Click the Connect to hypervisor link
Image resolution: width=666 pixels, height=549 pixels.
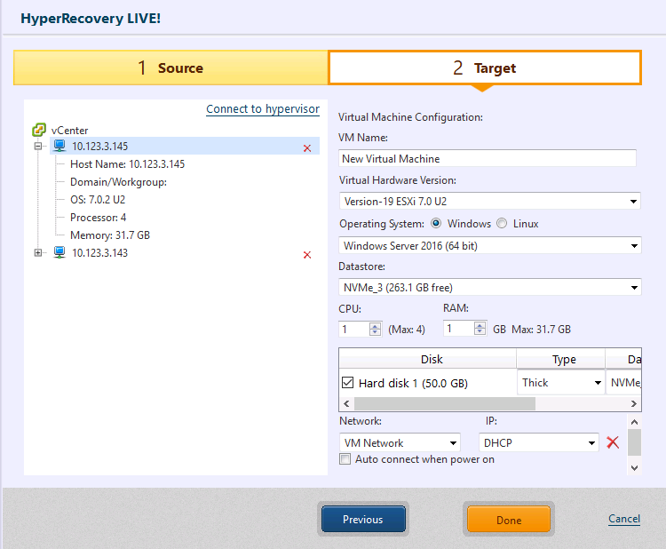click(x=262, y=109)
